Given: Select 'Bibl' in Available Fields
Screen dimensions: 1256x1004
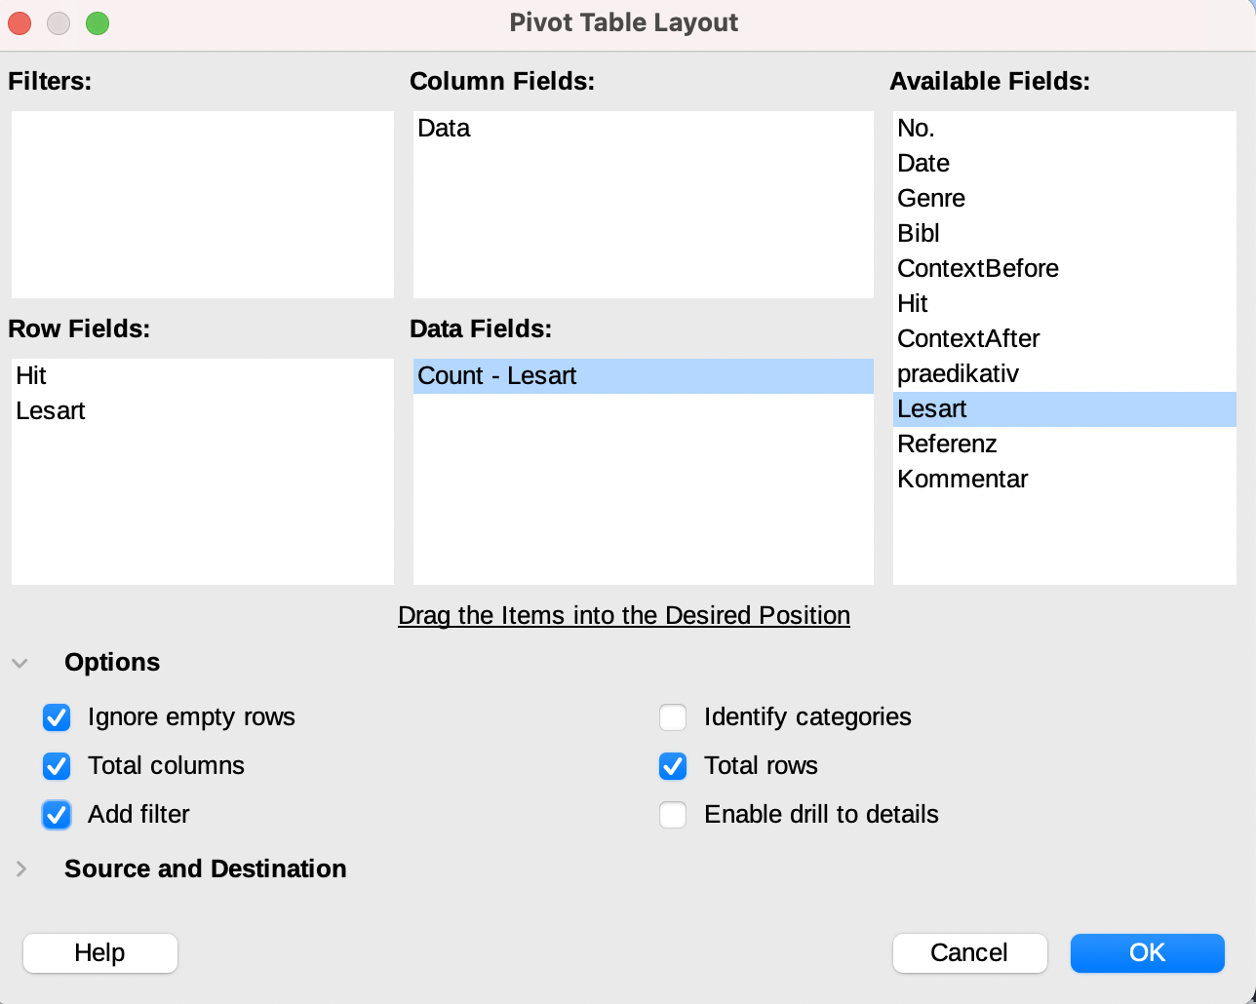Looking at the screenshot, I should coord(1065,234).
